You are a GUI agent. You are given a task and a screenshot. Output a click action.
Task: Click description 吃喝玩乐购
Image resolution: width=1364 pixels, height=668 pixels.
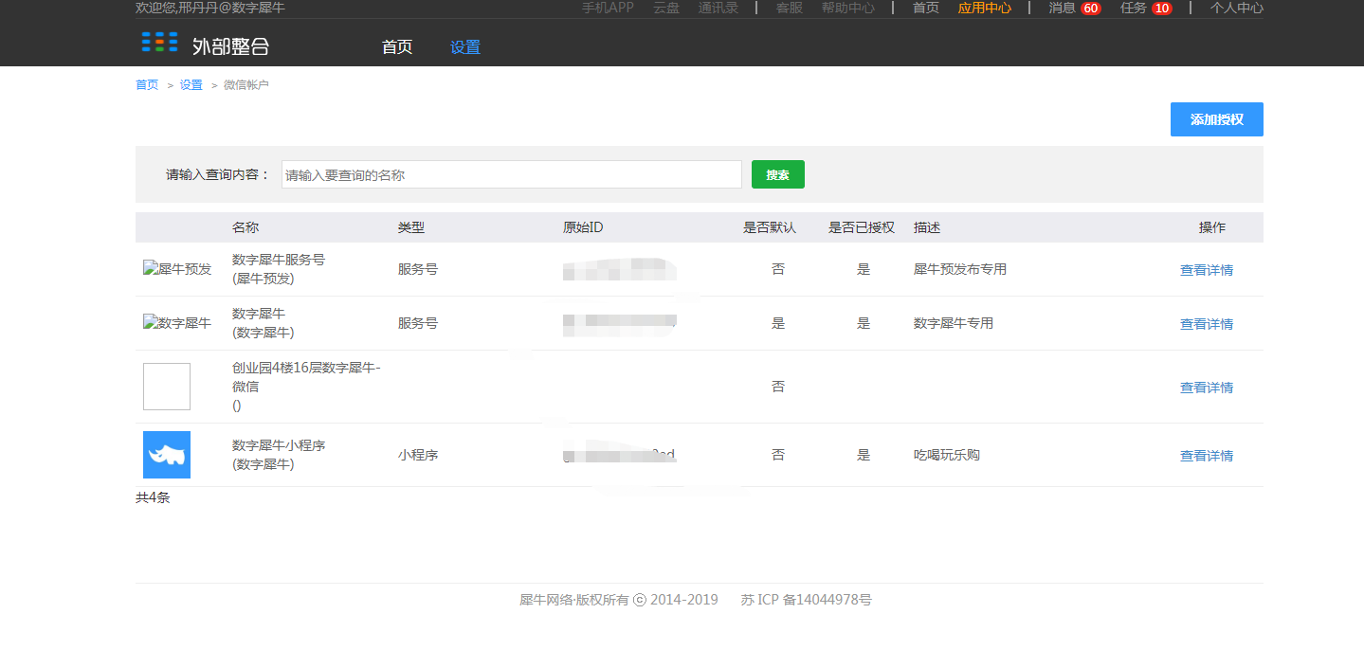[x=947, y=455]
